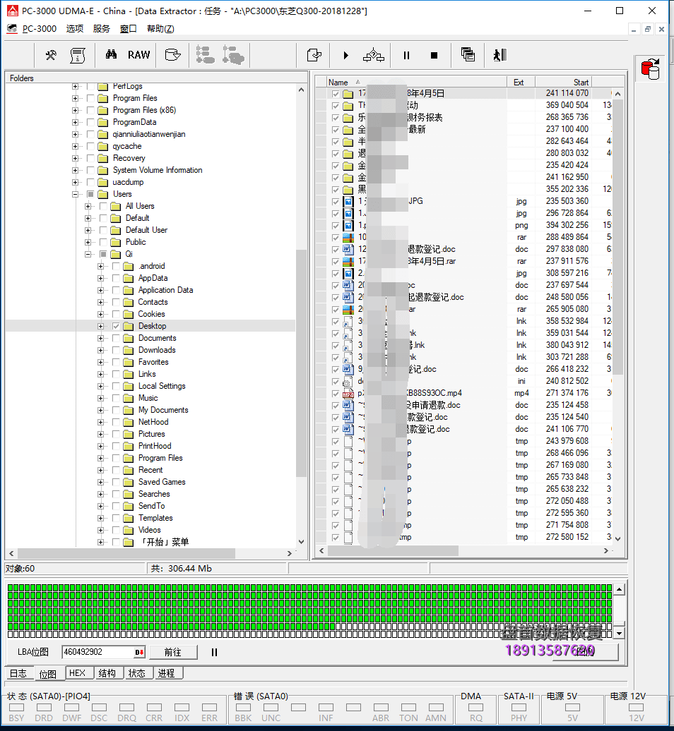Start RAW recovery from toolbar
This screenshot has height=731, width=674.
[x=138, y=55]
